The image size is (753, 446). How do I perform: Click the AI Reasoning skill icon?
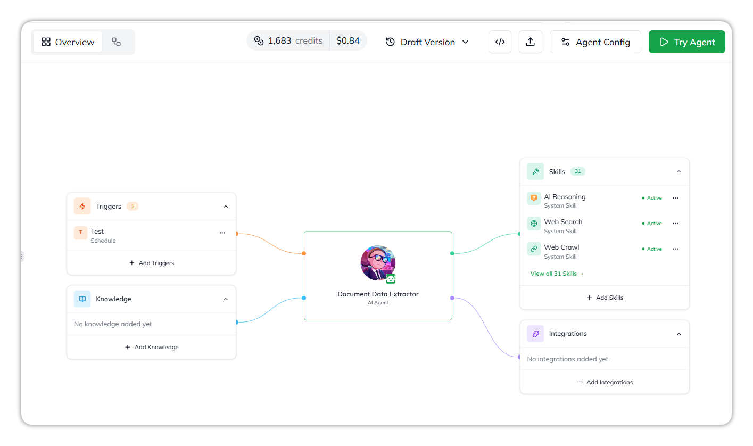[534, 198]
